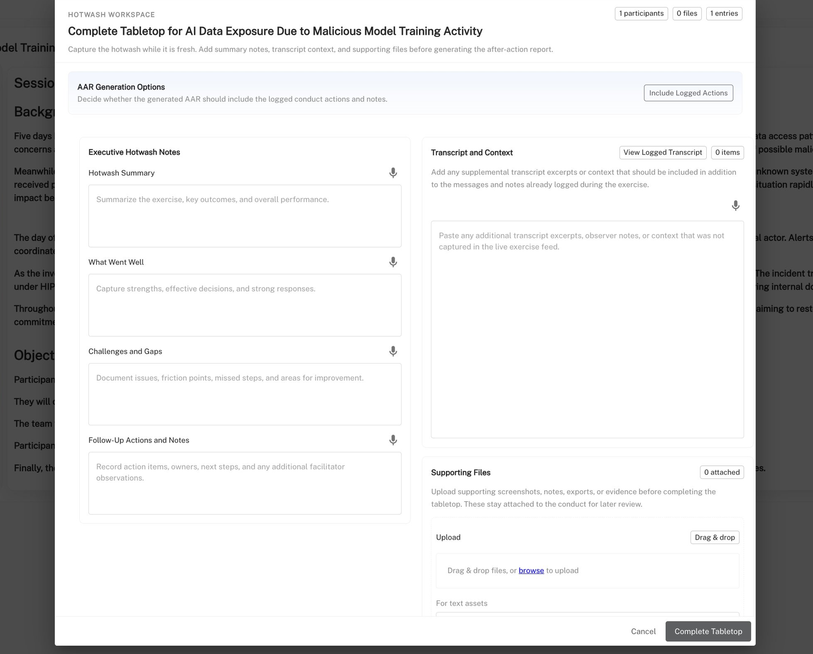The height and width of the screenshot is (654, 813).
Task: Focus the Hotwash Summary text area
Action: click(245, 216)
